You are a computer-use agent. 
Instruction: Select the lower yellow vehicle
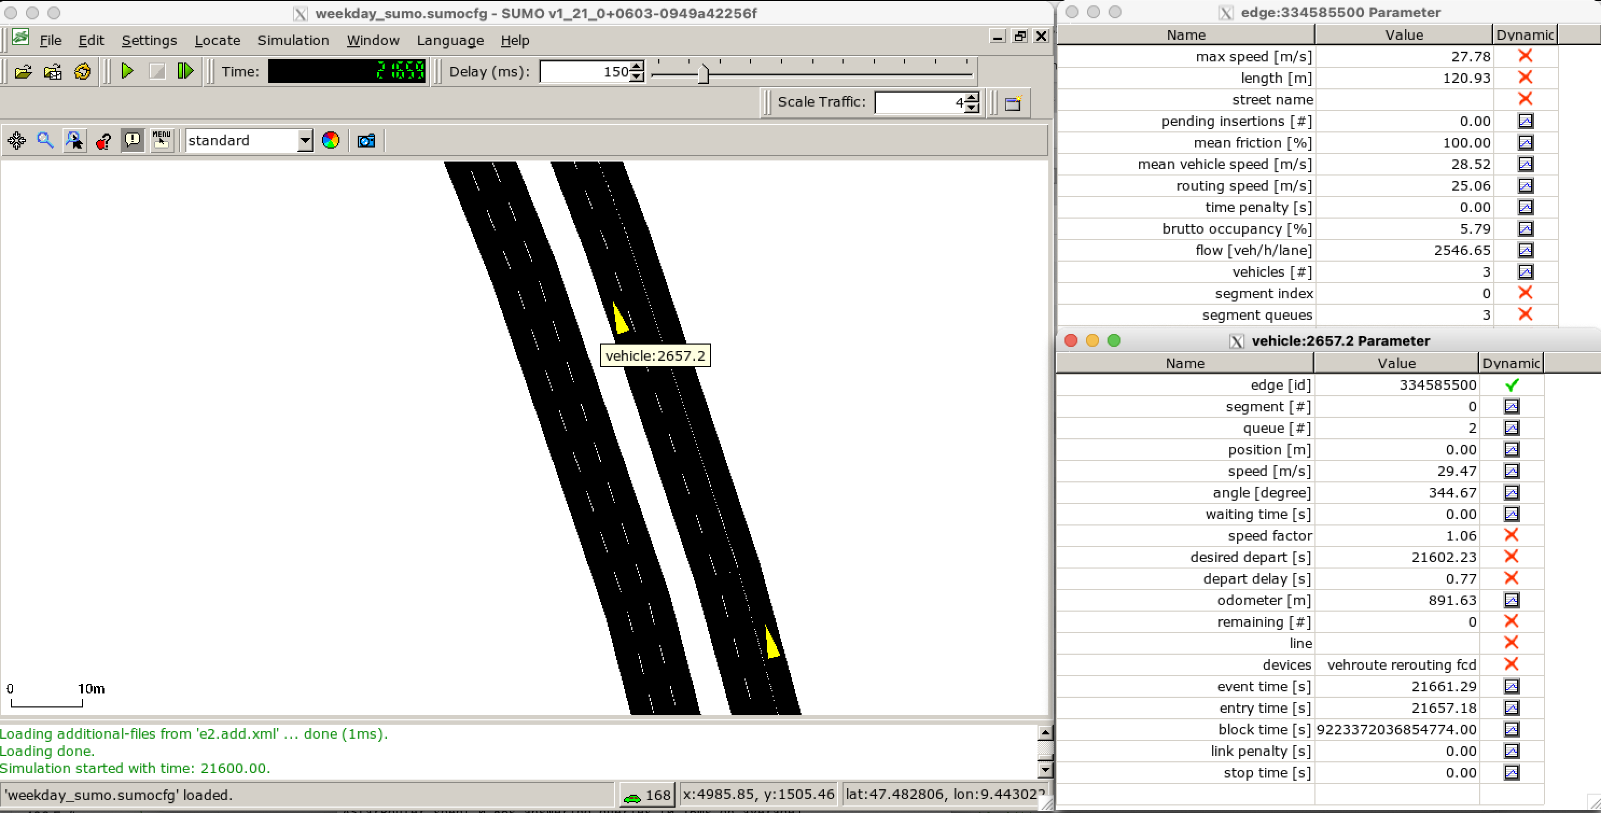[x=772, y=643]
